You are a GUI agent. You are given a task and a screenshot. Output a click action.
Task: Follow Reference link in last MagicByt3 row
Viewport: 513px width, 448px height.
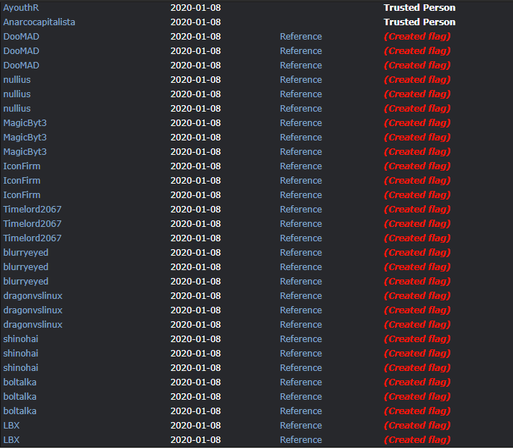(x=301, y=152)
